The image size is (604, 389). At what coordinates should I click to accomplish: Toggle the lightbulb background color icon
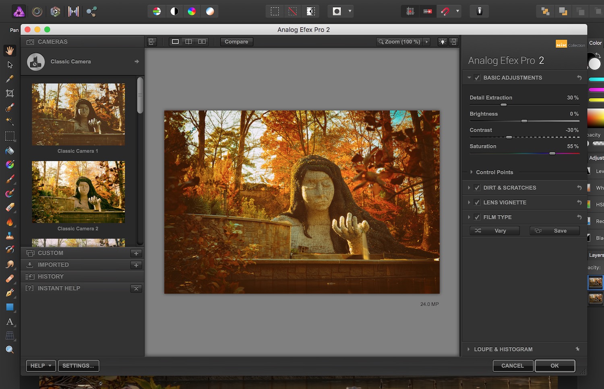point(442,42)
